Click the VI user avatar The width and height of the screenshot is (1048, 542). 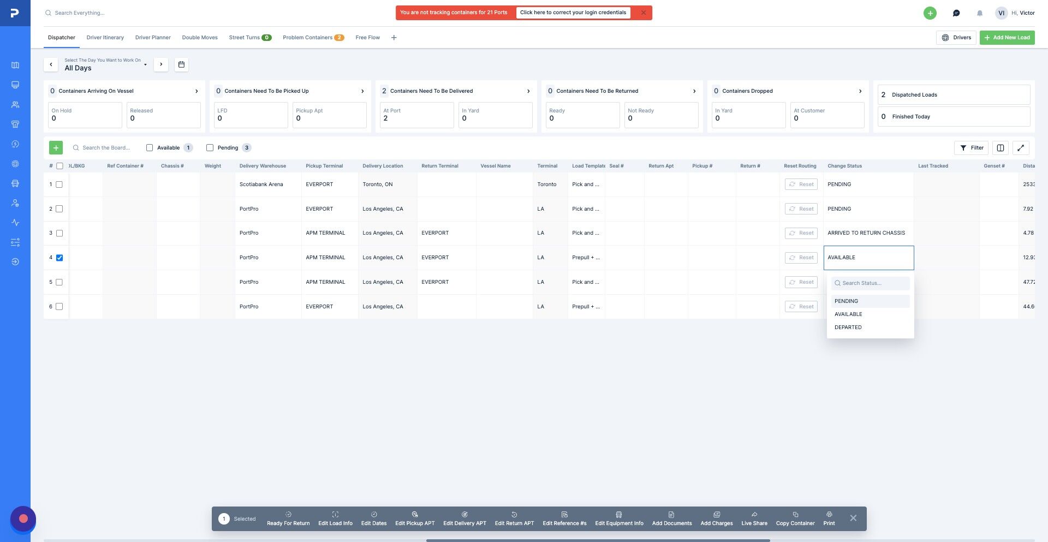point(1001,13)
